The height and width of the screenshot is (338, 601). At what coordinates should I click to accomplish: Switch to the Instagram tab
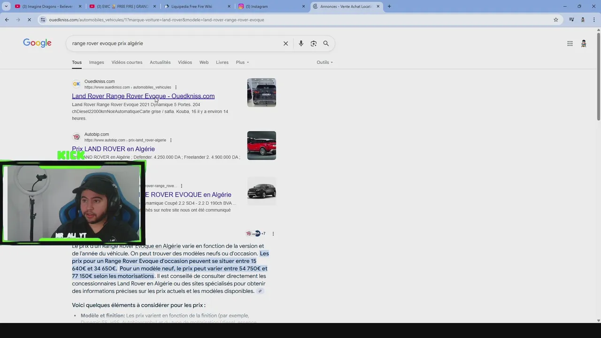pos(272,7)
